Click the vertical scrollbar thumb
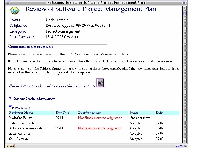Screen dimensions: 199x149 coord(185,13)
